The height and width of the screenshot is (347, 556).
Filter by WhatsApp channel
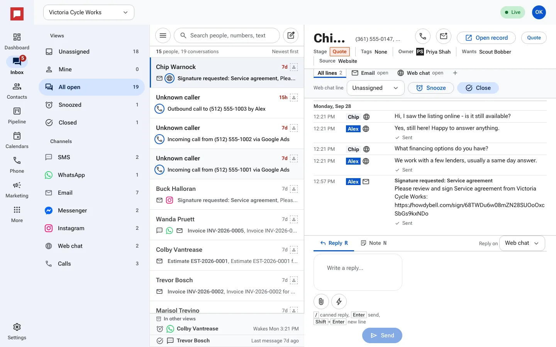click(x=92, y=175)
